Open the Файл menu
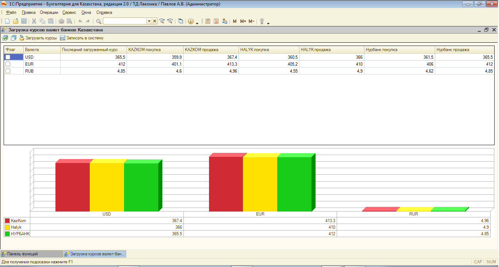Viewport: 499px width, 267px height. [x=11, y=12]
